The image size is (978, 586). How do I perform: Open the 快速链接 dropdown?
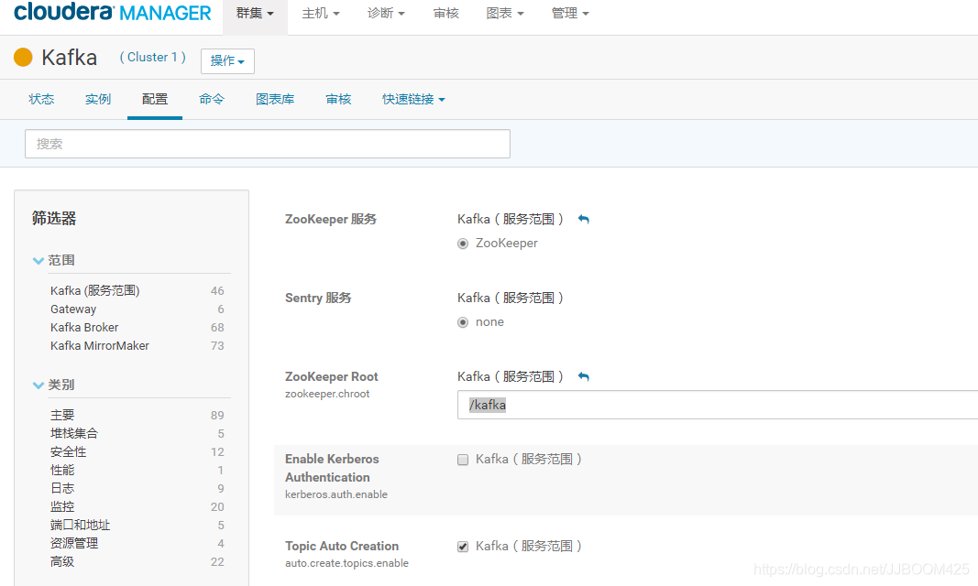point(413,99)
